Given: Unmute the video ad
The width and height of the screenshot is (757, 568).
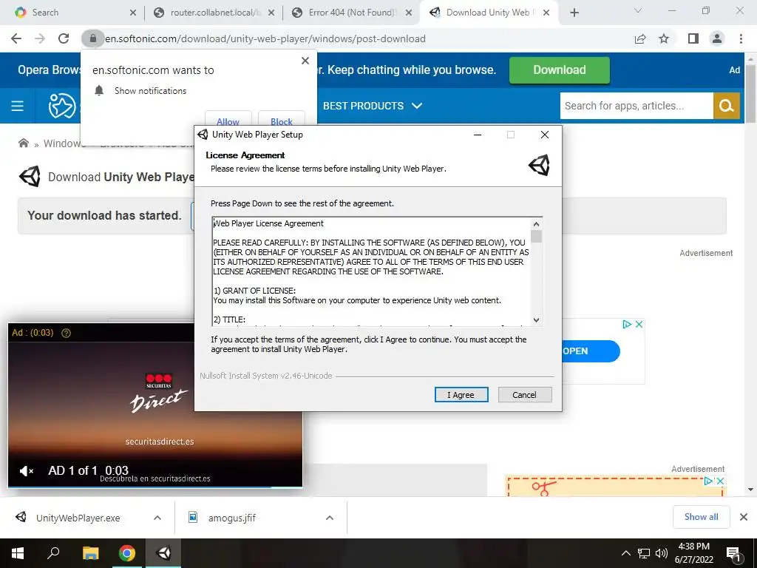Looking at the screenshot, I should pyautogui.click(x=26, y=470).
